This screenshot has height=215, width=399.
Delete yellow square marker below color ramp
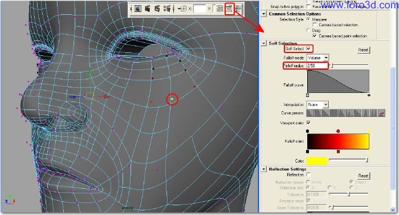(369, 152)
